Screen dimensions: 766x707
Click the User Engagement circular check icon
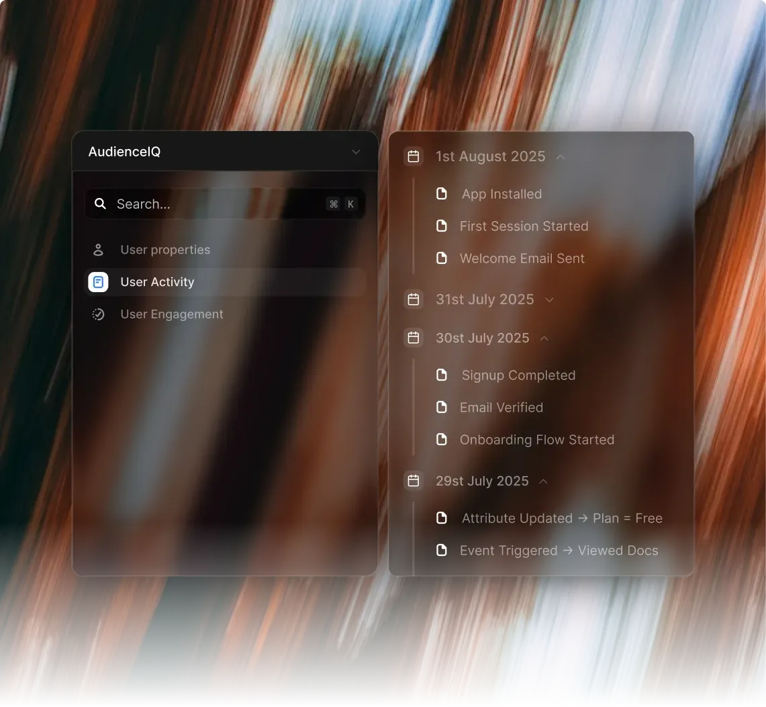click(98, 314)
